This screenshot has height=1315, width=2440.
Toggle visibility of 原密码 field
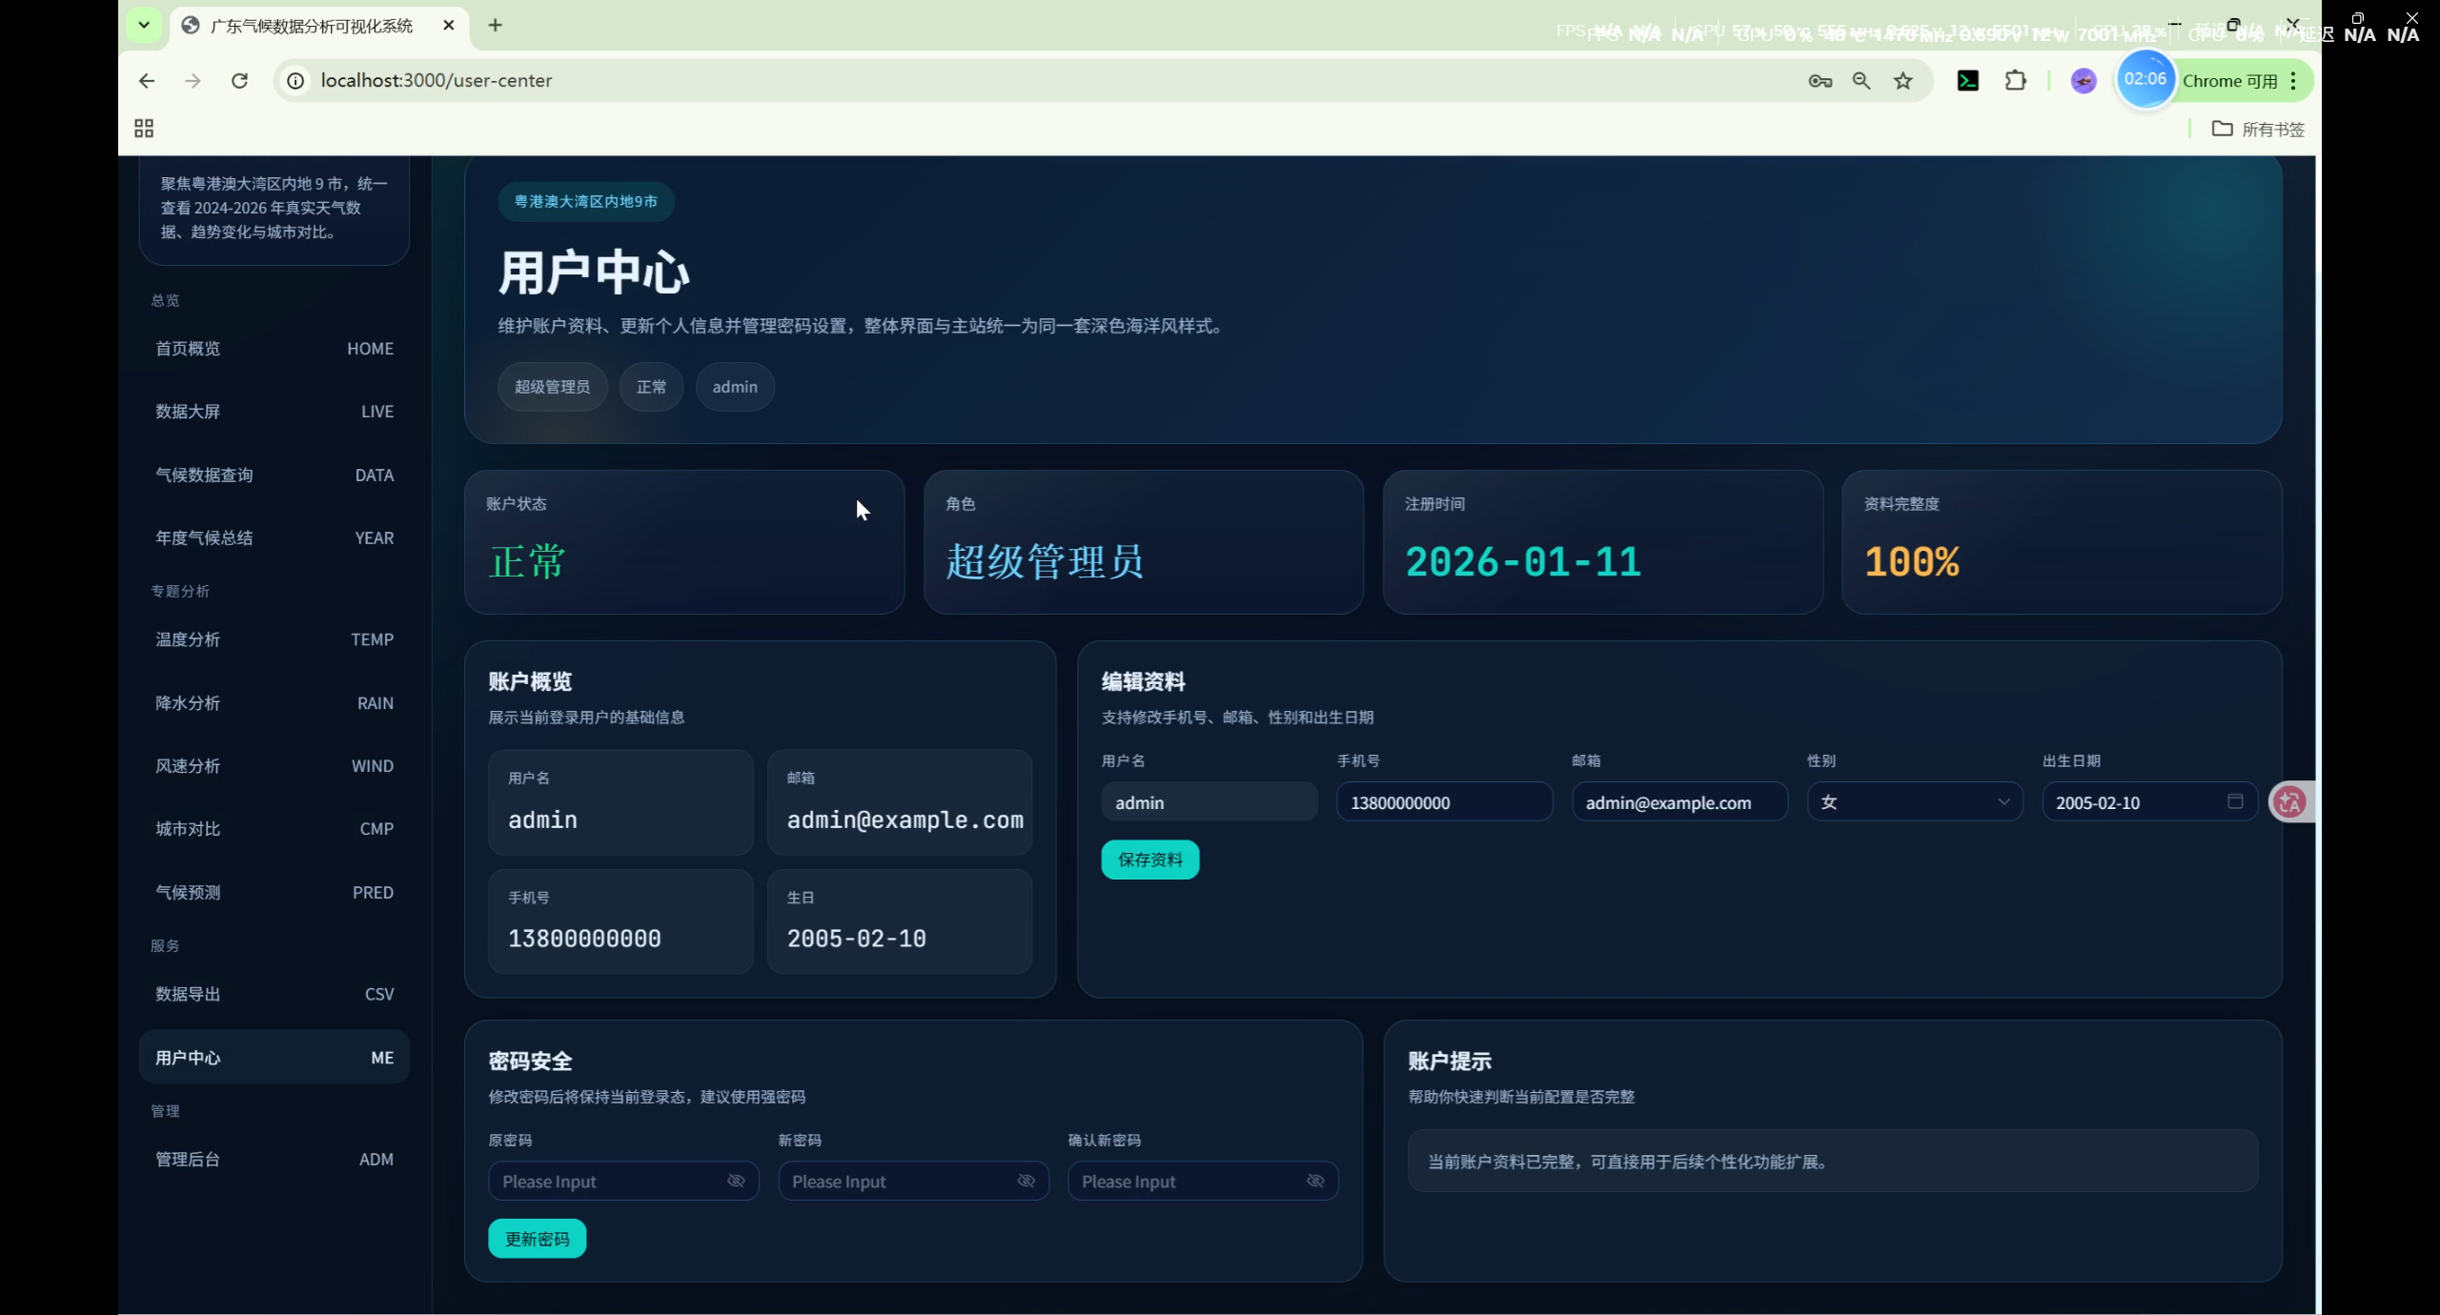[736, 1181]
